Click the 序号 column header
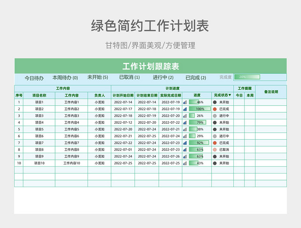 point(19,95)
